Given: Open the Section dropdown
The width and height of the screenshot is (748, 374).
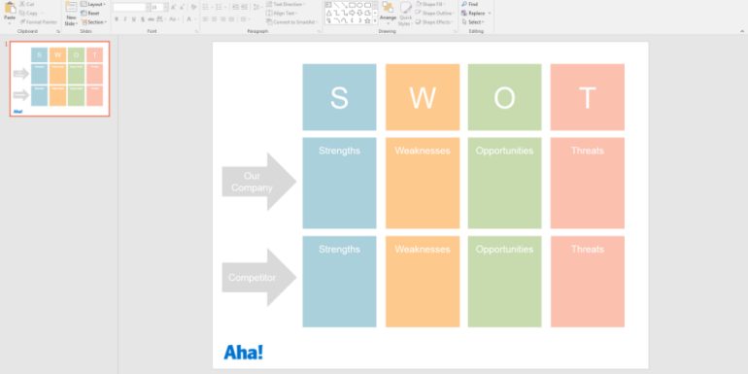Looking at the screenshot, I should tap(94, 22).
